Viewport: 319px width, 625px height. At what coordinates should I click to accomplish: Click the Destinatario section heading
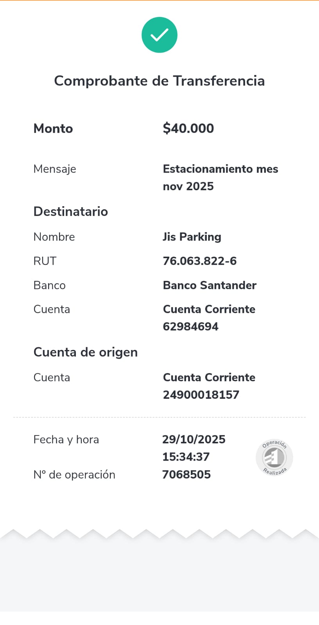click(x=71, y=211)
